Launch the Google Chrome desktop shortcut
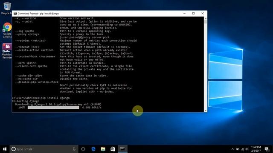The width and height of the screenshot is (273, 153). [7, 30]
